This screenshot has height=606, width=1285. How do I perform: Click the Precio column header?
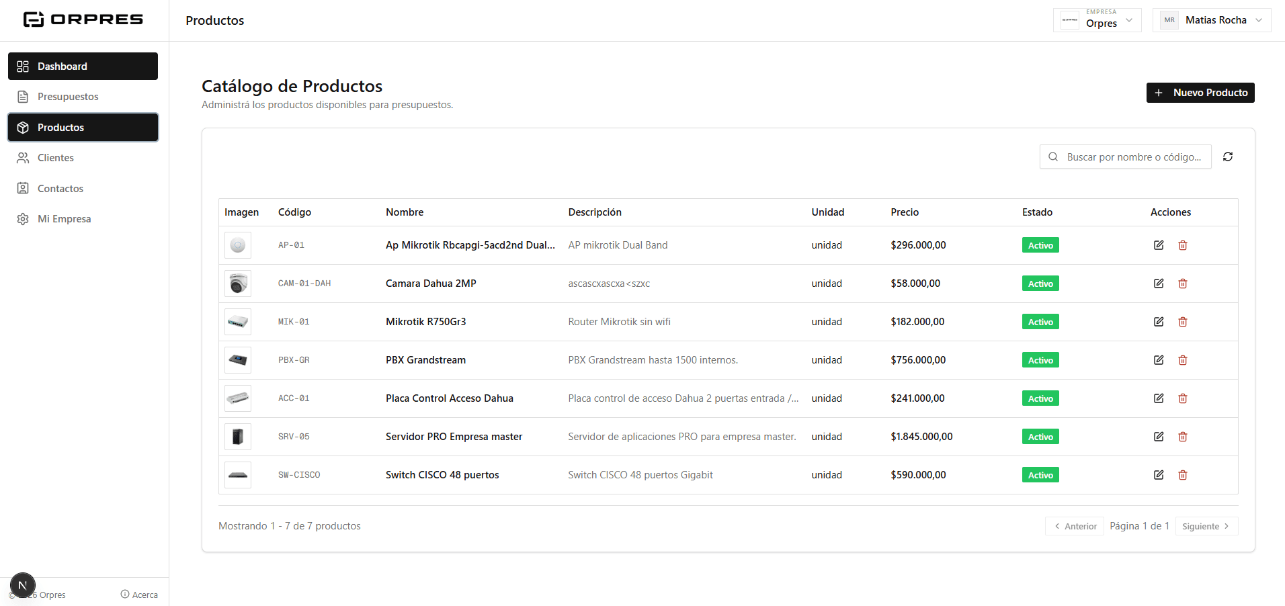click(x=905, y=212)
